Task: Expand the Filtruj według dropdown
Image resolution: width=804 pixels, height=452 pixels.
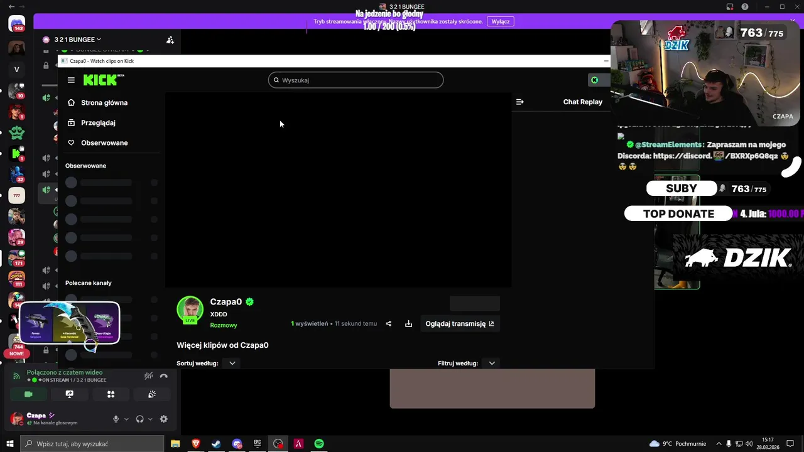Action: [x=492, y=363]
